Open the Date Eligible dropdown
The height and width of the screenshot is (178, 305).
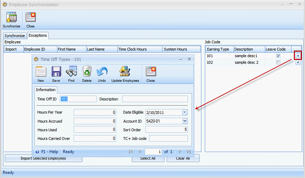point(185,112)
